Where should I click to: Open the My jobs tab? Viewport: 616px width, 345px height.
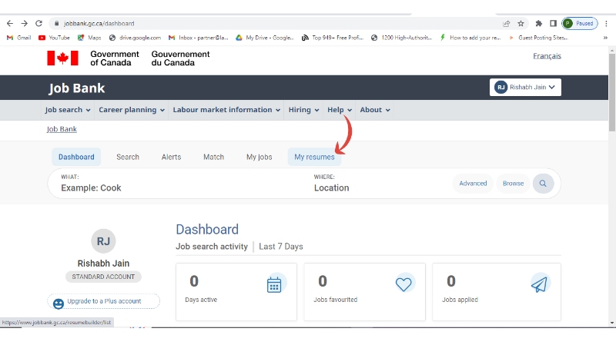(259, 157)
